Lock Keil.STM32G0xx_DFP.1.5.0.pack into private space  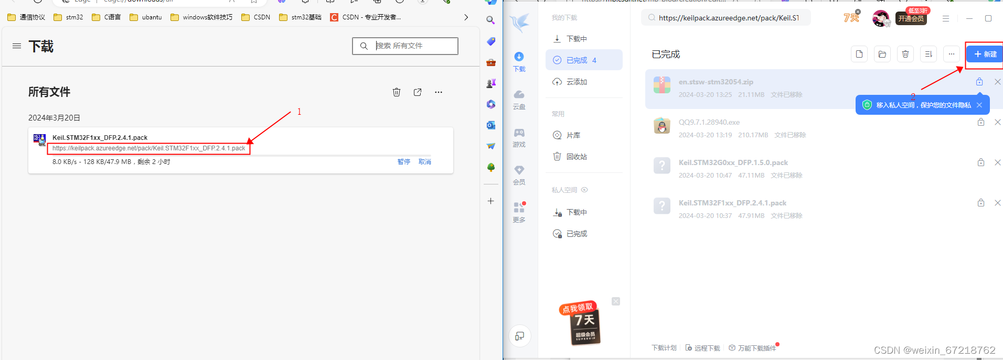click(981, 162)
